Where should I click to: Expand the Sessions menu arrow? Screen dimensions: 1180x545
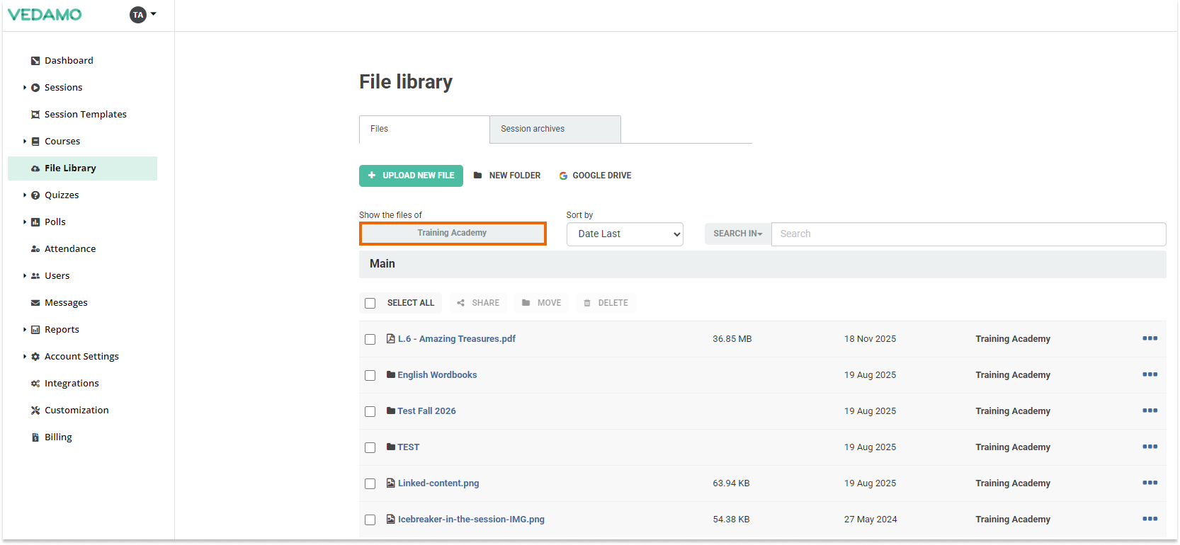pyautogui.click(x=25, y=88)
